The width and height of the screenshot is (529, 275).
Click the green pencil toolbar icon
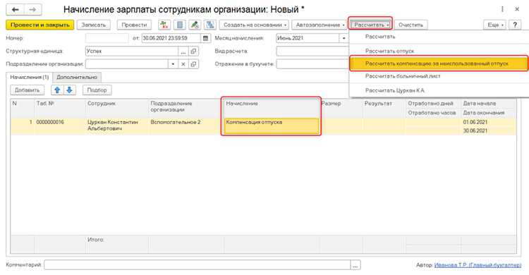point(195,25)
